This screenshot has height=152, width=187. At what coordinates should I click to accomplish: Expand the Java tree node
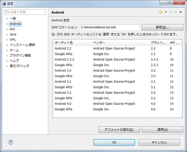click(x=7, y=34)
